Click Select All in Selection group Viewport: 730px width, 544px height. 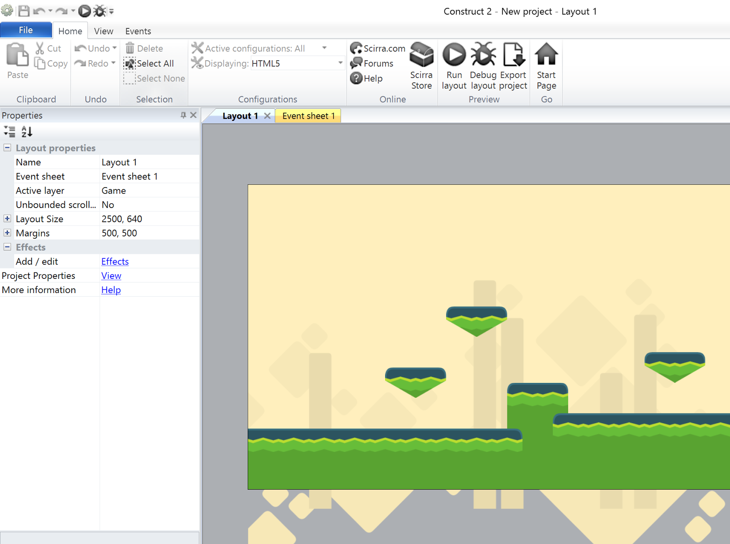click(149, 63)
